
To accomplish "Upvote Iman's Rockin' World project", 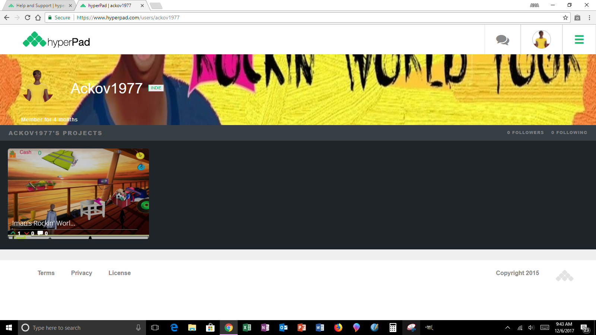I will 13,233.
